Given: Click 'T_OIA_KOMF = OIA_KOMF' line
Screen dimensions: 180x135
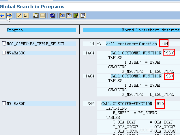Looking at the screenshot, I should [143, 122].
